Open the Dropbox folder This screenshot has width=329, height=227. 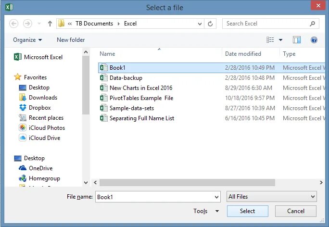[35, 108]
